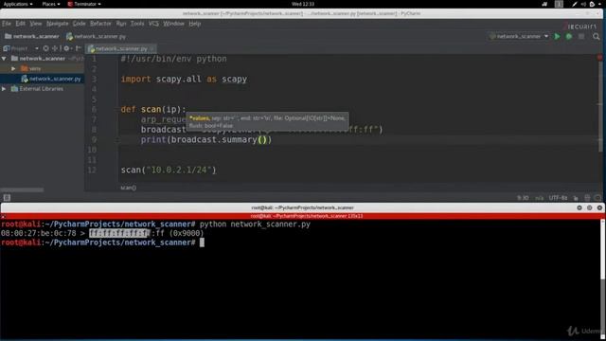This screenshot has width=606, height=341.
Task: Click the UTF-8 encoding selector in status bar
Action: tap(559, 198)
